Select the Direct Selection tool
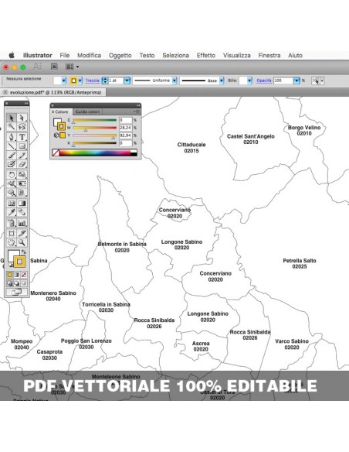349x452 pixels. [22, 118]
